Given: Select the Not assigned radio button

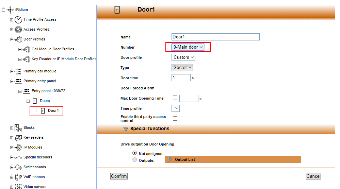Looking at the screenshot, I should (x=135, y=153).
